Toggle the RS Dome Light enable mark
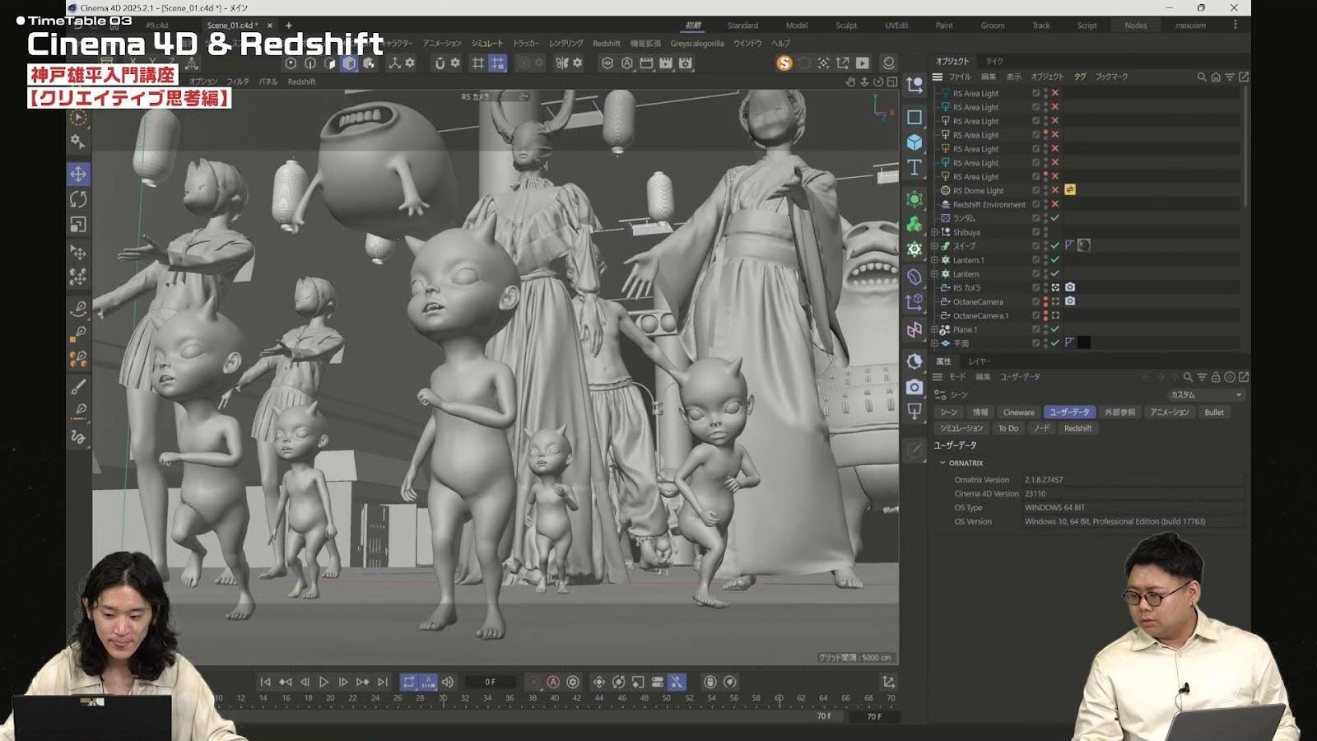1317x741 pixels. point(1055,190)
